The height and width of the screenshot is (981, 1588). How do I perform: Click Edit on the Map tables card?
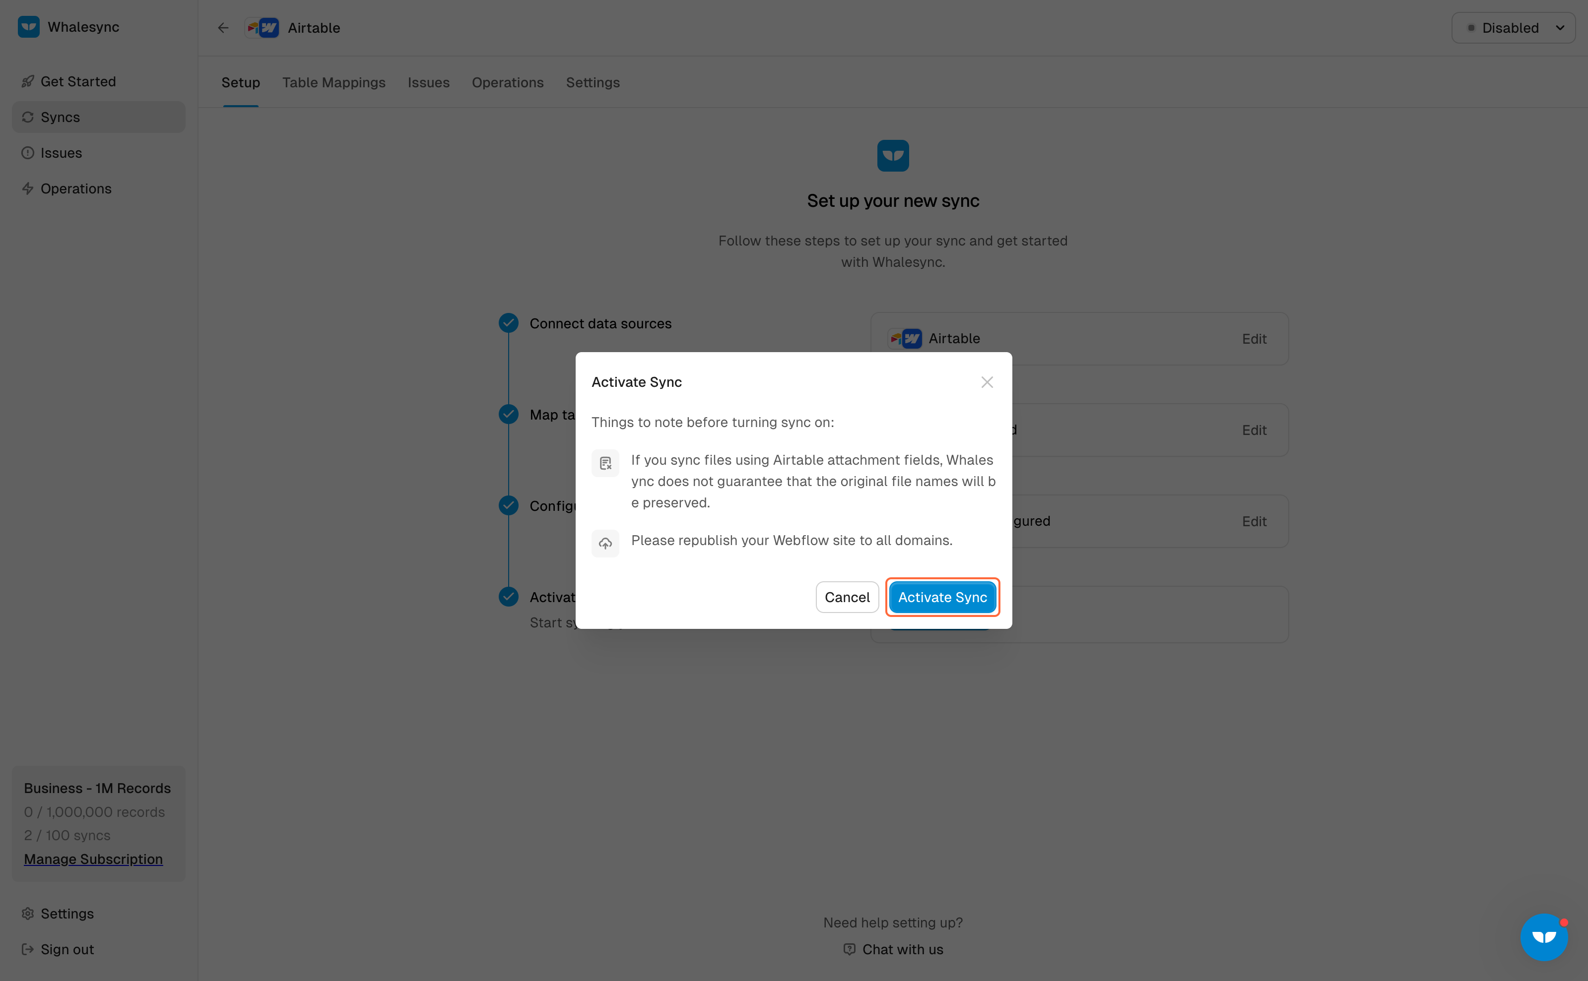(1255, 430)
